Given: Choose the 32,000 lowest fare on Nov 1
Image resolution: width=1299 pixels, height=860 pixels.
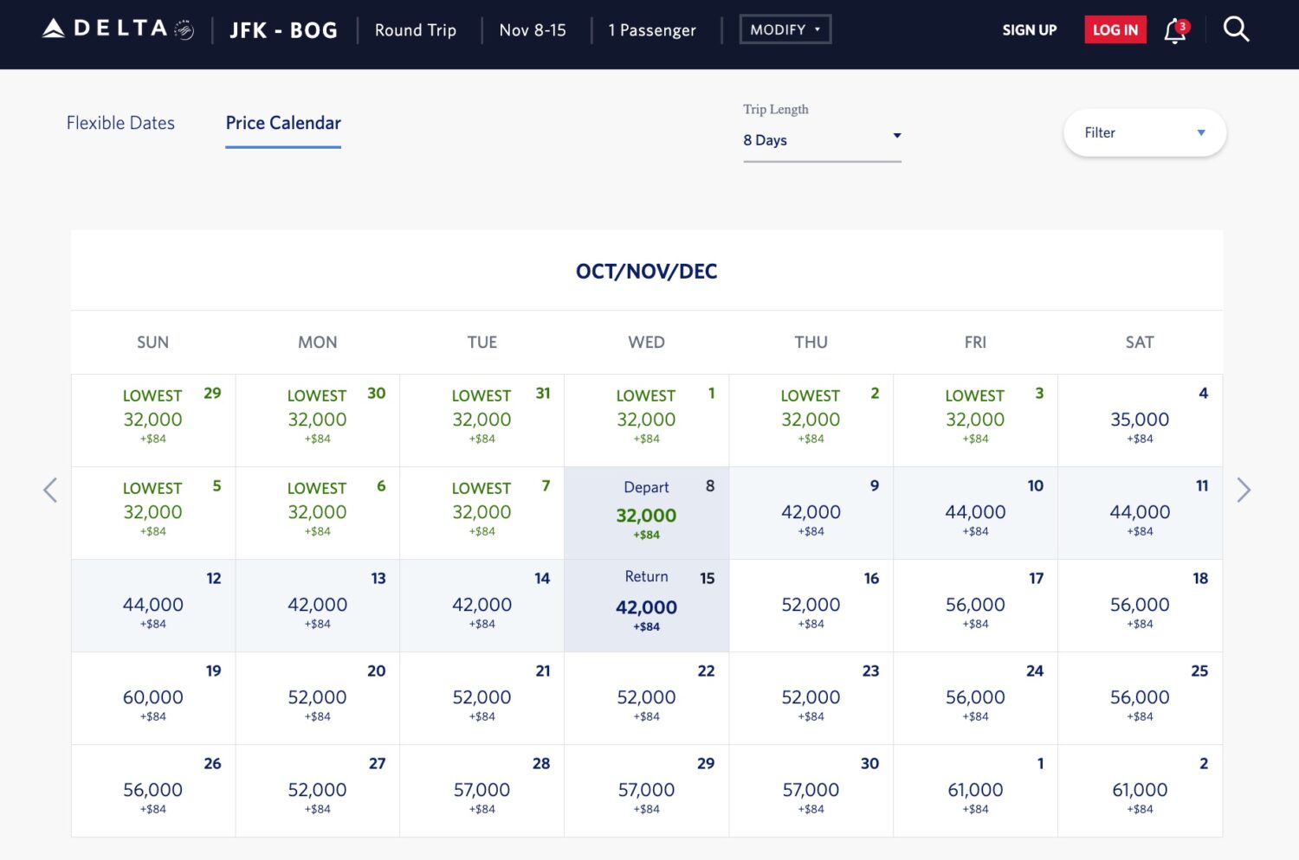Looking at the screenshot, I should [646, 420].
